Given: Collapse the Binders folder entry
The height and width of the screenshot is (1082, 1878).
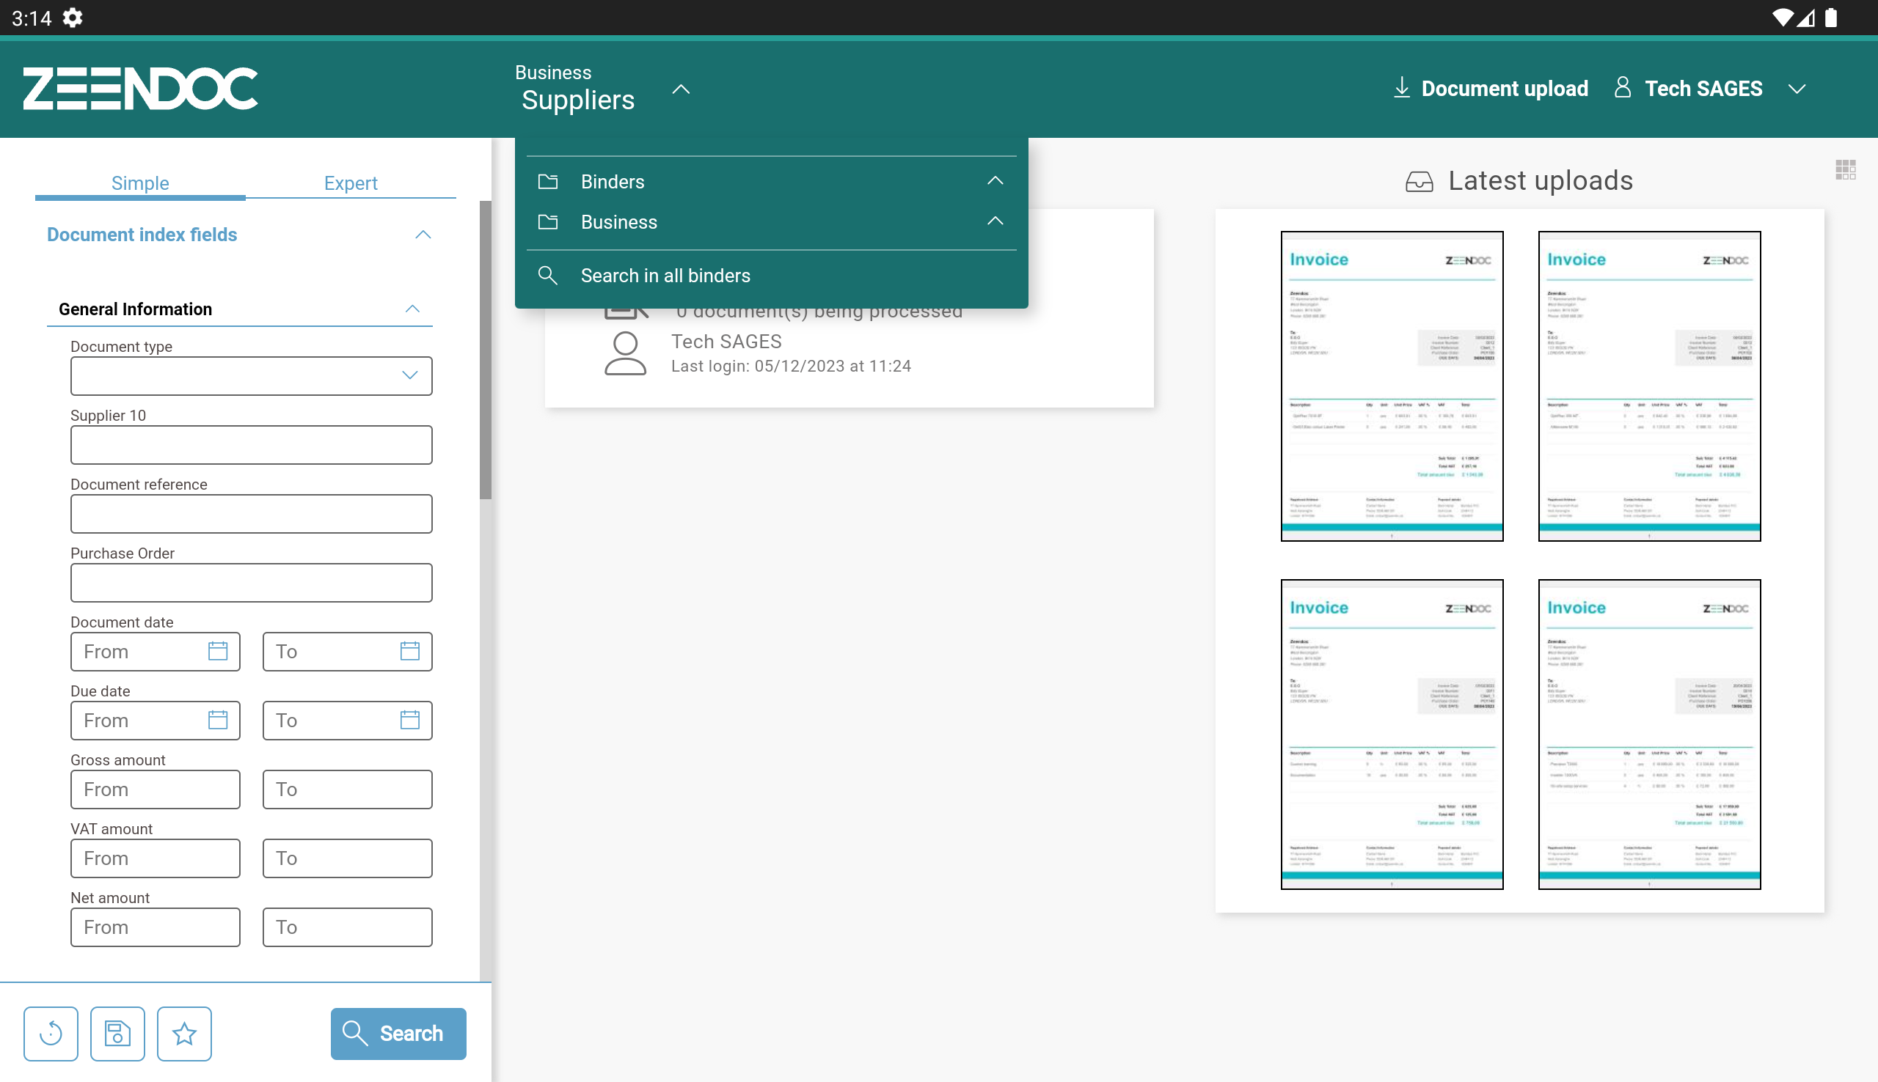Looking at the screenshot, I should [995, 181].
